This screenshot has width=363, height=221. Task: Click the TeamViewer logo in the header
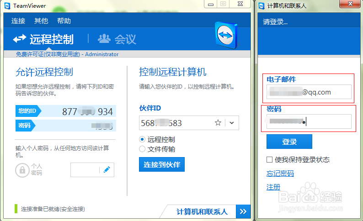coord(226,35)
